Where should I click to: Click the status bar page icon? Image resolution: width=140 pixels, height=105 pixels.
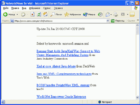(3, 102)
